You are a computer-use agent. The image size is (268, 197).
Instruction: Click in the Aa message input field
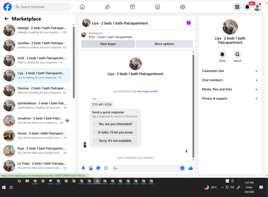coord(146,168)
